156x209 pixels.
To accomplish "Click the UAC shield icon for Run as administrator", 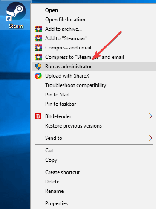I will [x=38, y=67].
